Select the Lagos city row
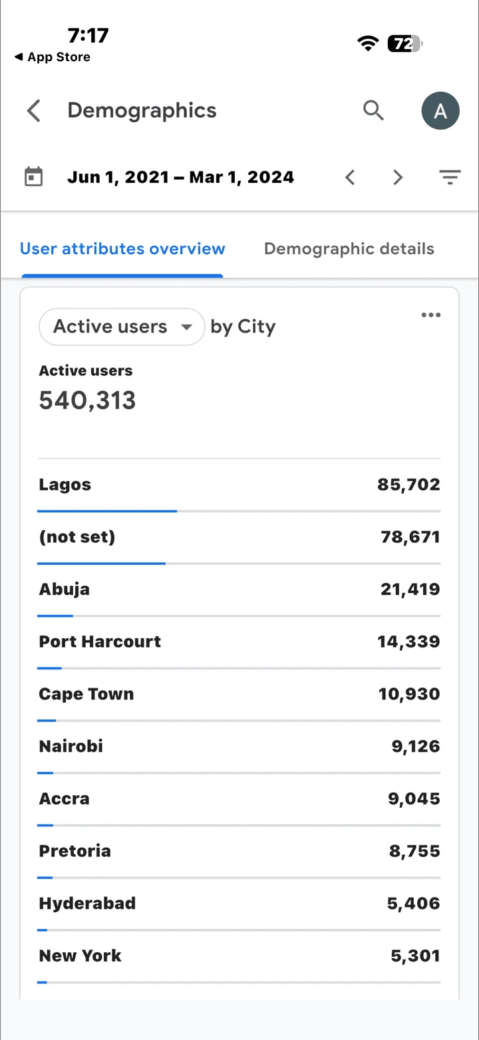Viewport: 479px width, 1040px height. click(239, 485)
